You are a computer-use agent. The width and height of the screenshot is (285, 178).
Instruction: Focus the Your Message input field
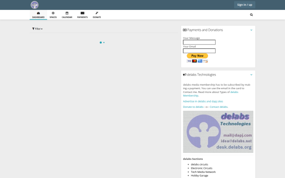click(199, 42)
